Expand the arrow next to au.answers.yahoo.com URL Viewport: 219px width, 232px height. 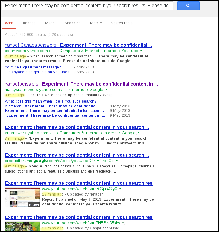click(139, 132)
